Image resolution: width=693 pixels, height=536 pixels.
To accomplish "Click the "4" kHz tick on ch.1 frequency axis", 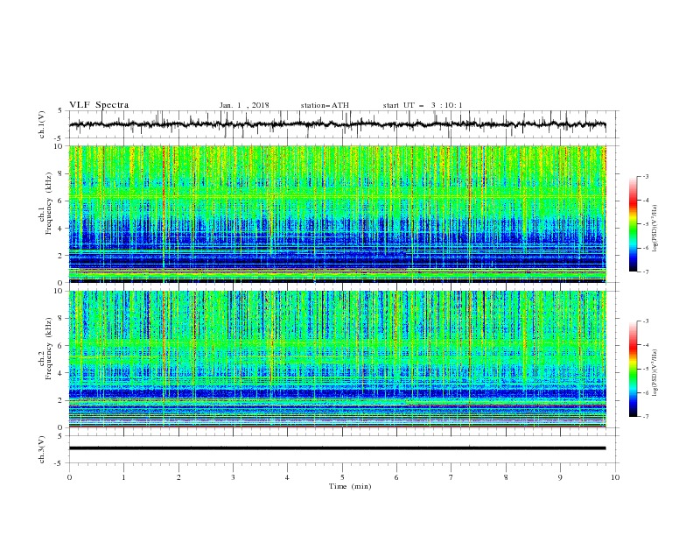I will pos(61,229).
